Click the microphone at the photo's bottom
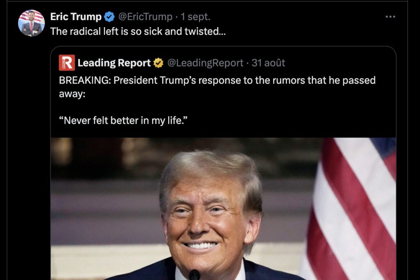Image resolution: width=420 pixels, height=280 pixels. [x=194, y=274]
